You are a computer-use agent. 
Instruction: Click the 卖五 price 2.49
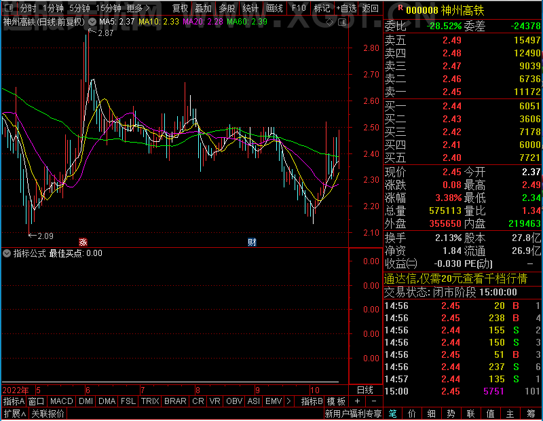coord(452,40)
